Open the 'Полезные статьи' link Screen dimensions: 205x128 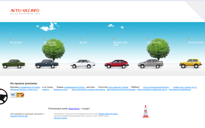tap(60, 90)
